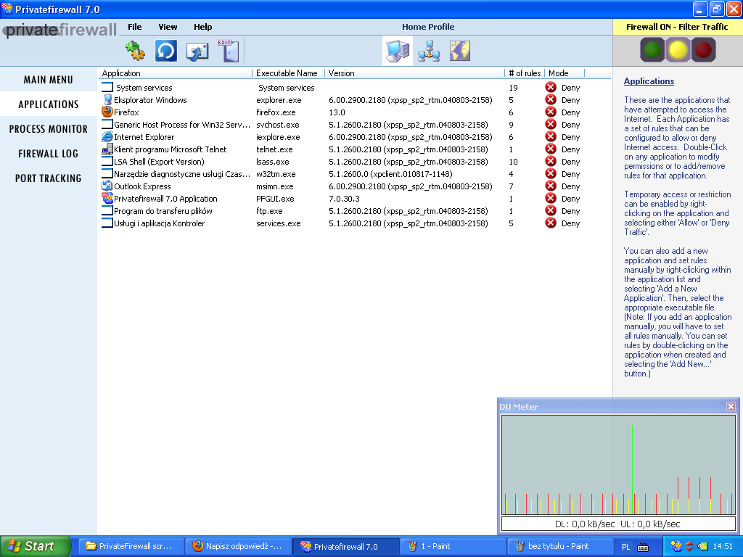Switch to 'PrivateFirewall scr…' folder taskbar button
743x557 pixels.
click(x=131, y=546)
